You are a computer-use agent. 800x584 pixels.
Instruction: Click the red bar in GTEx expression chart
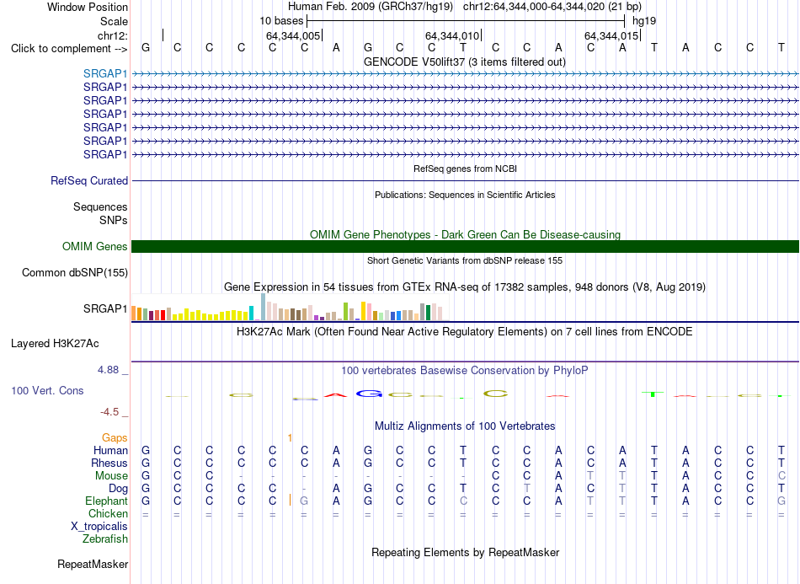(163, 315)
